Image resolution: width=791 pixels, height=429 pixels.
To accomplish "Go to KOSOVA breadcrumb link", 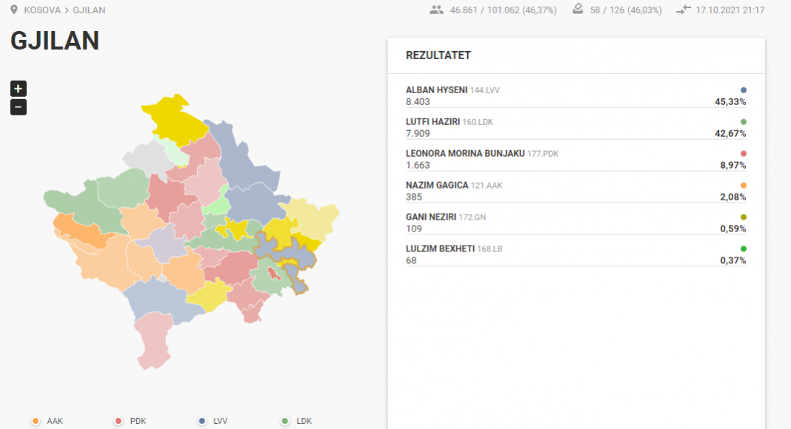I will point(42,10).
